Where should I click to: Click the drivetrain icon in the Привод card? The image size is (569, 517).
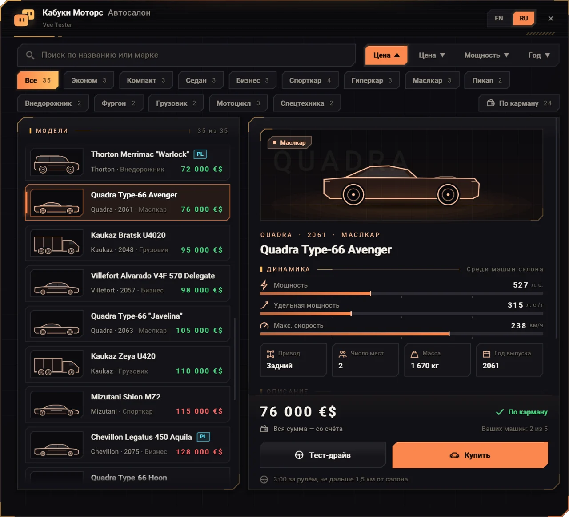click(x=270, y=354)
